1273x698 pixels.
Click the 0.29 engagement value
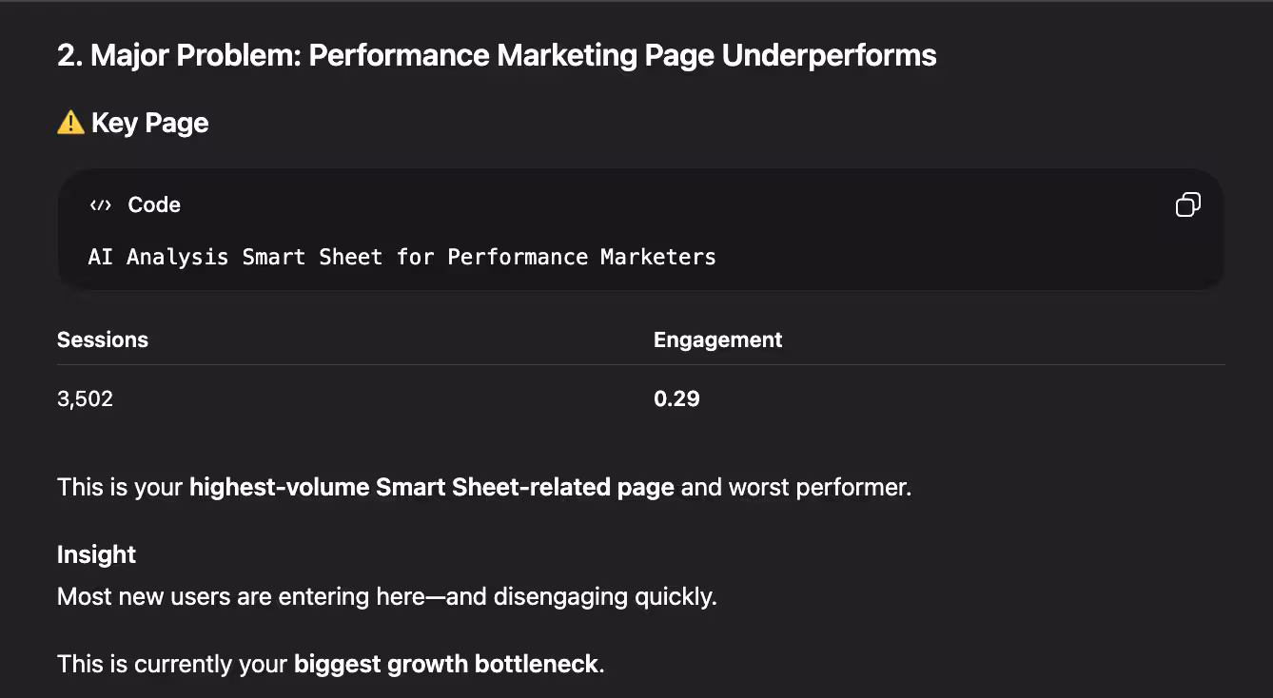(x=676, y=398)
